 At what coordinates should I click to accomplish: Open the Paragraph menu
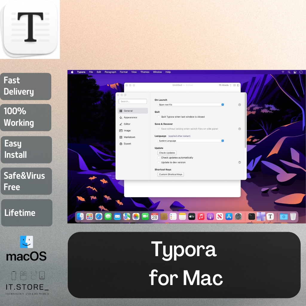click(x=110, y=72)
